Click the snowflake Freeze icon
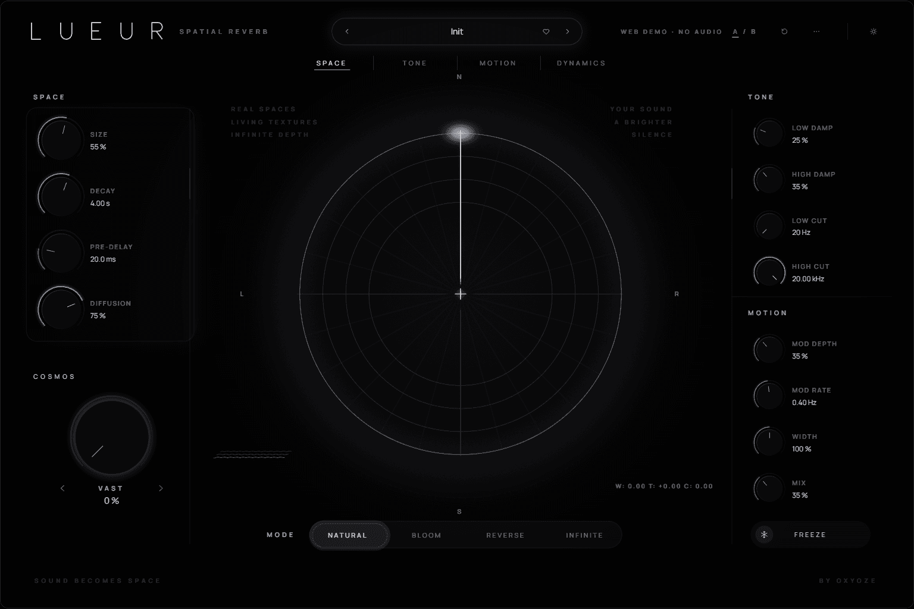This screenshot has width=914, height=609. click(765, 535)
